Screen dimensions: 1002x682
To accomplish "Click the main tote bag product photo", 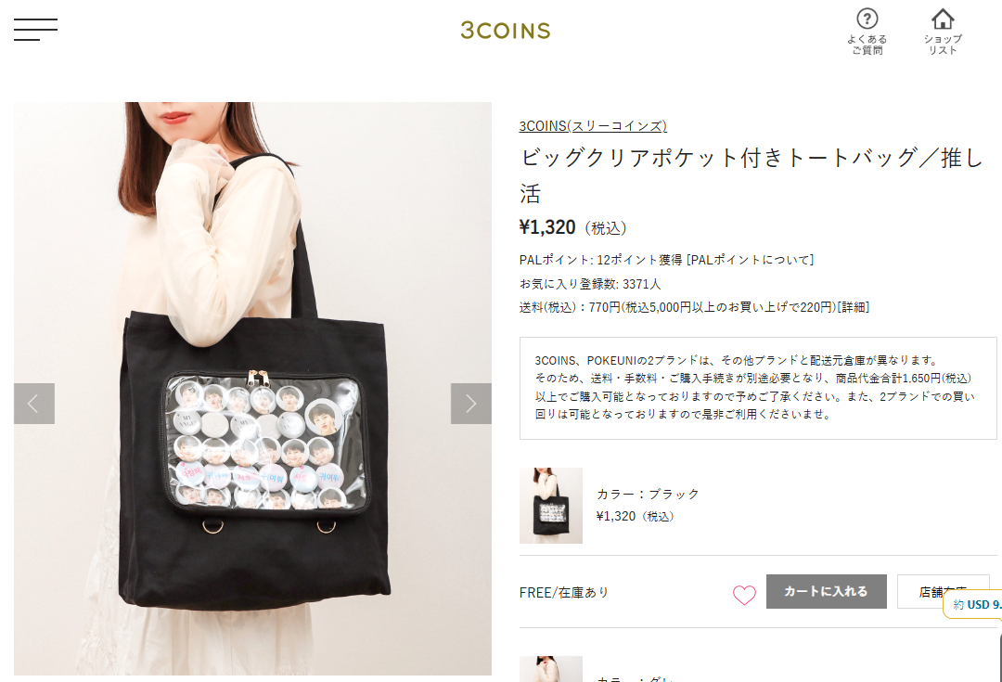I will pos(252,389).
